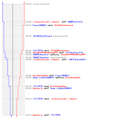Image resolution: width=113 pixels, height=125 pixels.
Task: Select -[MCT]LeUcHtEr- in the 15:49 line
Action: click(77, 59)
